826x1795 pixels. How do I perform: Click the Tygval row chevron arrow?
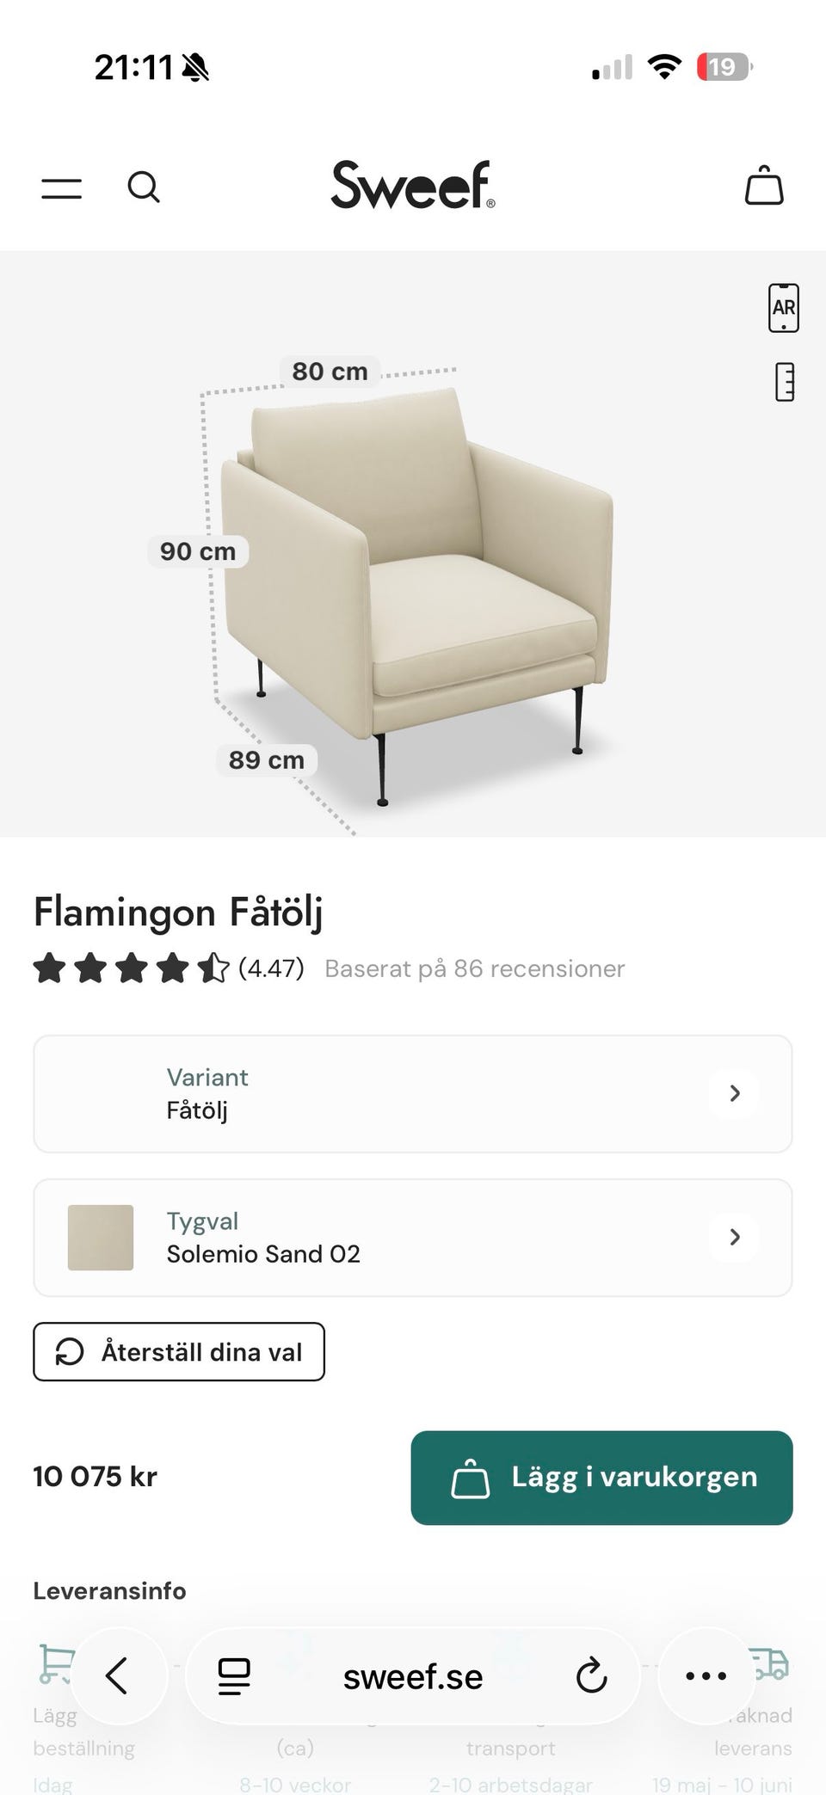tap(735, 1237)
